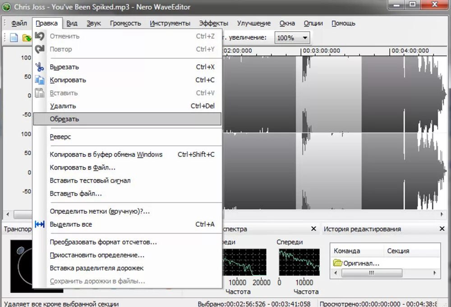
Task: Click the Спереди spectrum graph
Action: [x=299, y=262]
